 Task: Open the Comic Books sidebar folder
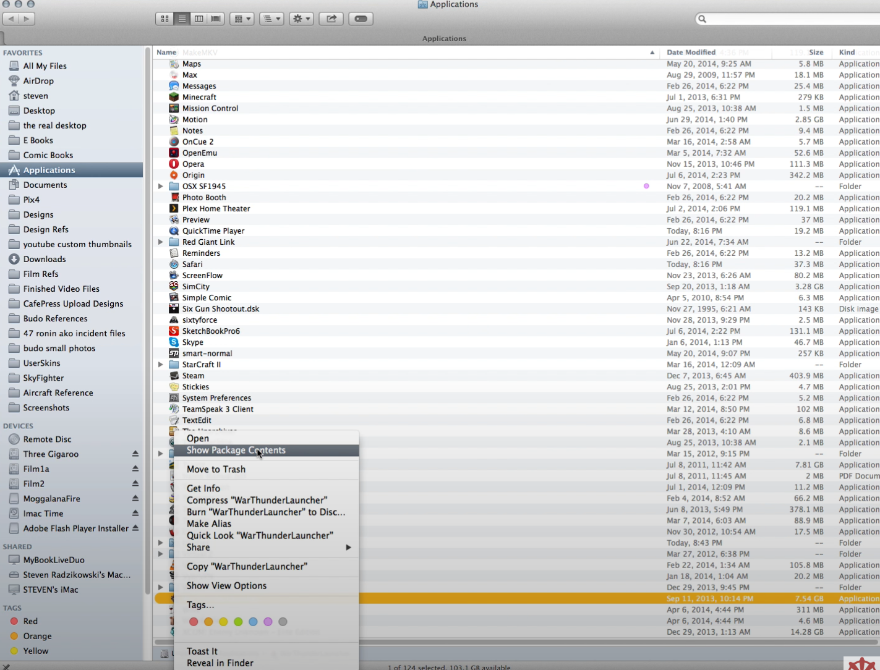point(48,155)
